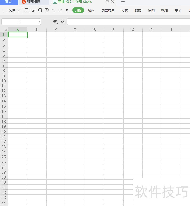Click the export-to-PDF icon beside Save

tap(34, 10)
